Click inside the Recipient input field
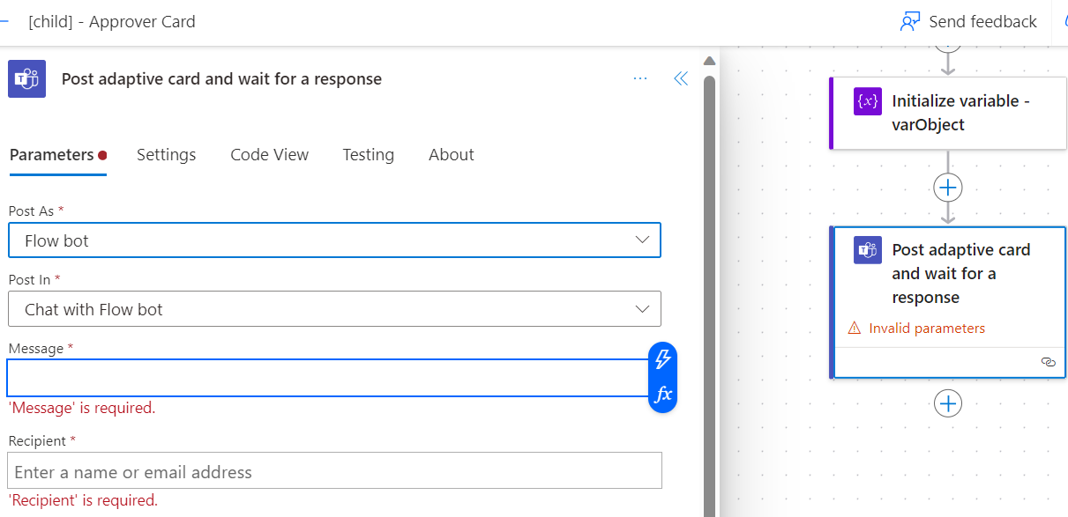Viewport: 1068px width, 517px height. tap(334, 469)
